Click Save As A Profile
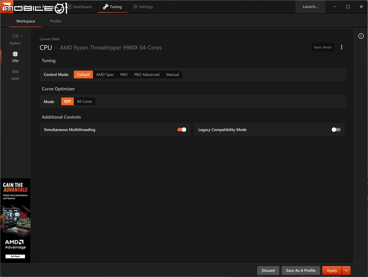Screen dimensions: 368x277 pos(301,270)
